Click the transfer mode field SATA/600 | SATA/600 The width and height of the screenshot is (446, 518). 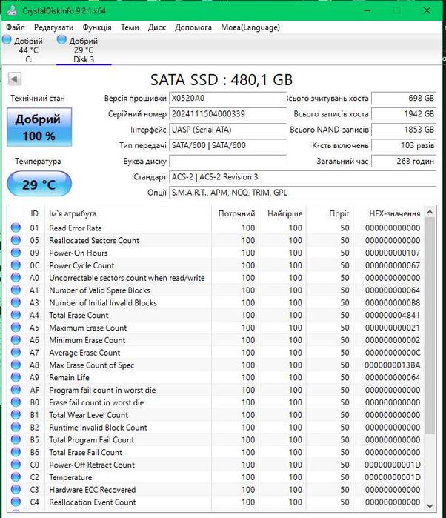point(227,145)
